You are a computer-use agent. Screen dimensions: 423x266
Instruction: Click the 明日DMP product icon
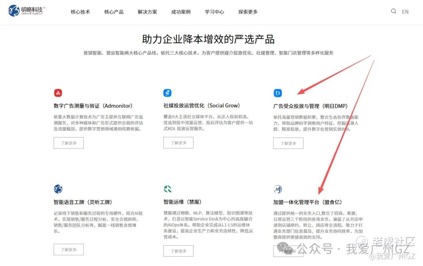278,93
